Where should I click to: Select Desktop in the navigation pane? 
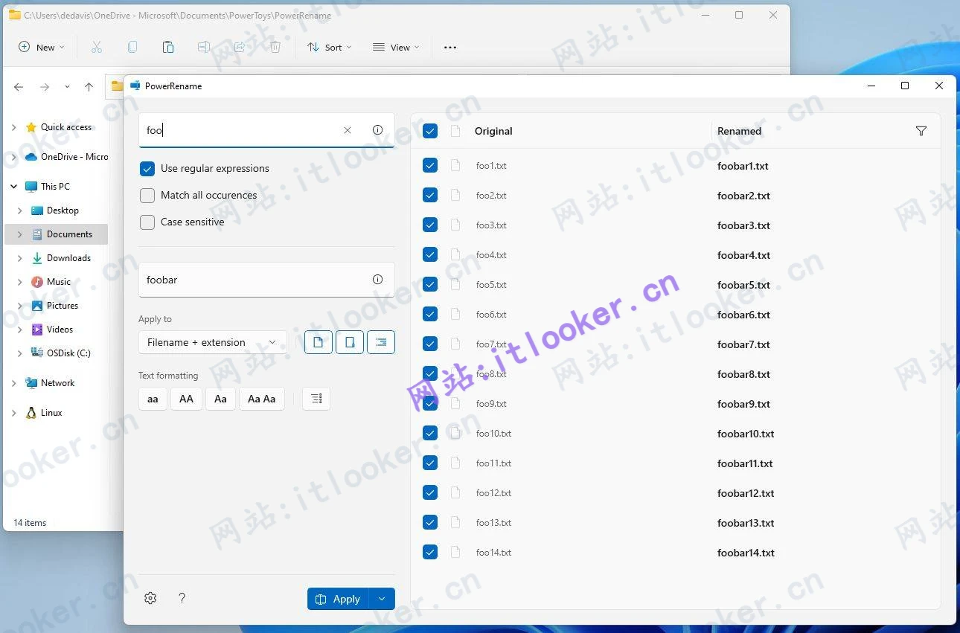(63, 211)
